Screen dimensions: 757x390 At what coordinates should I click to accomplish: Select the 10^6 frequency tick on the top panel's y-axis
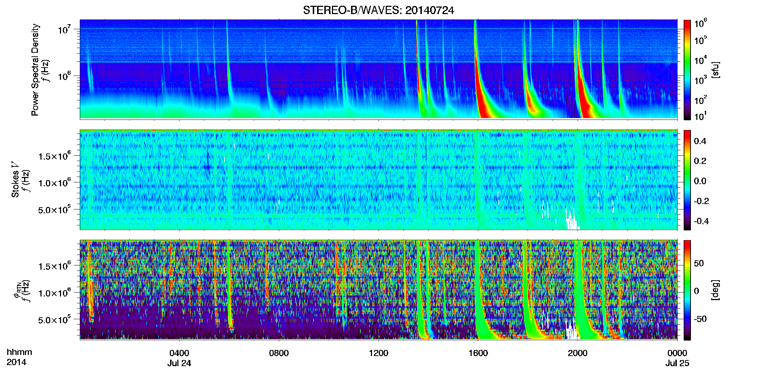[65, 76]
